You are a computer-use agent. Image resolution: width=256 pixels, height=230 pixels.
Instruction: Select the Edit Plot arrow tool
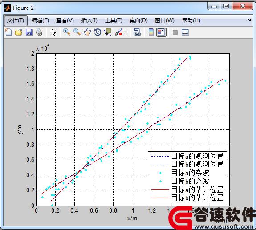tap(53, 32)
